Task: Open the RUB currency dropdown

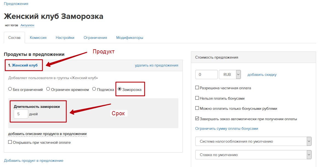Action: (230, 74)
